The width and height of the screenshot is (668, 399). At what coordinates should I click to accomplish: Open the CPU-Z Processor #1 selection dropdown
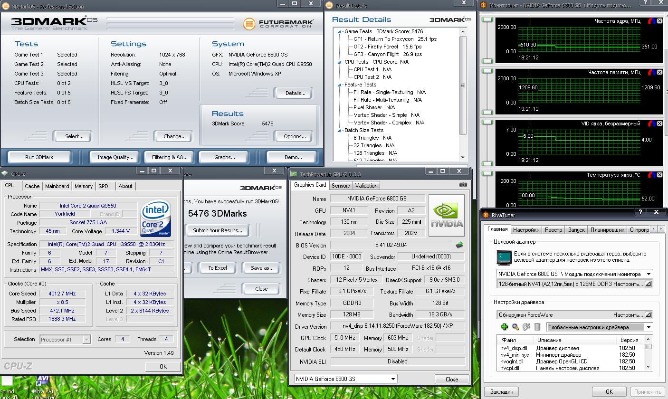coord(86,339)
